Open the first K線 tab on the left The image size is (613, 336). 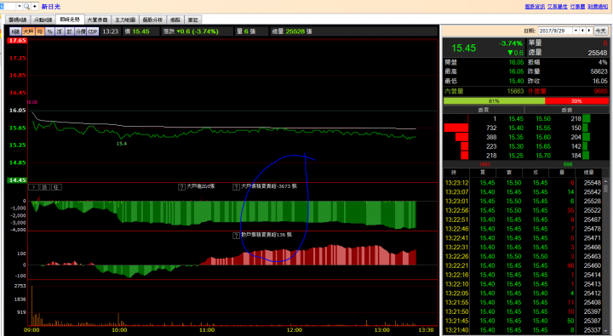coord(18,20)
